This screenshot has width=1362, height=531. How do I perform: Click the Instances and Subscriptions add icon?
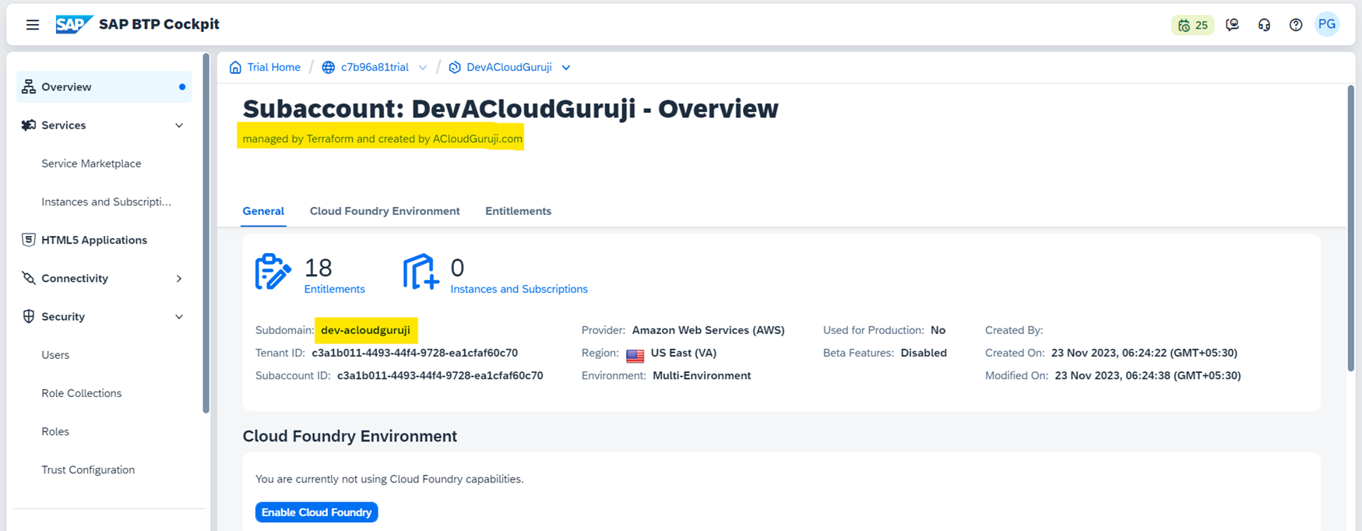421,272
